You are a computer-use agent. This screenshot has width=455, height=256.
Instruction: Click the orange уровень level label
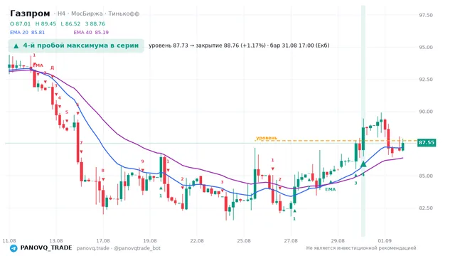(x=267, y=138)
